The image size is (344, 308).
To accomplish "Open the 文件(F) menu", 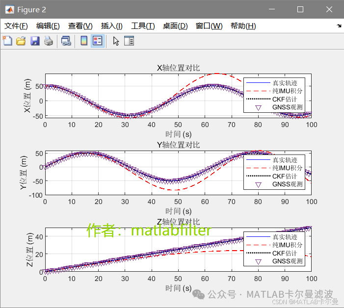I will [x=16, y=26].
